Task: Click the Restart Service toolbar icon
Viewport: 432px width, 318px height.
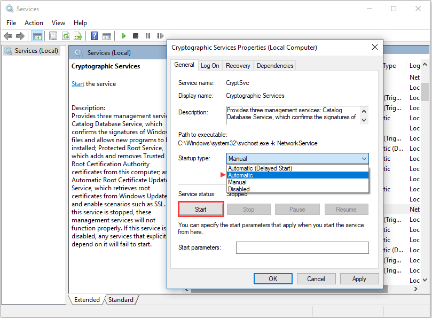Action: click(x=160, y=36)
